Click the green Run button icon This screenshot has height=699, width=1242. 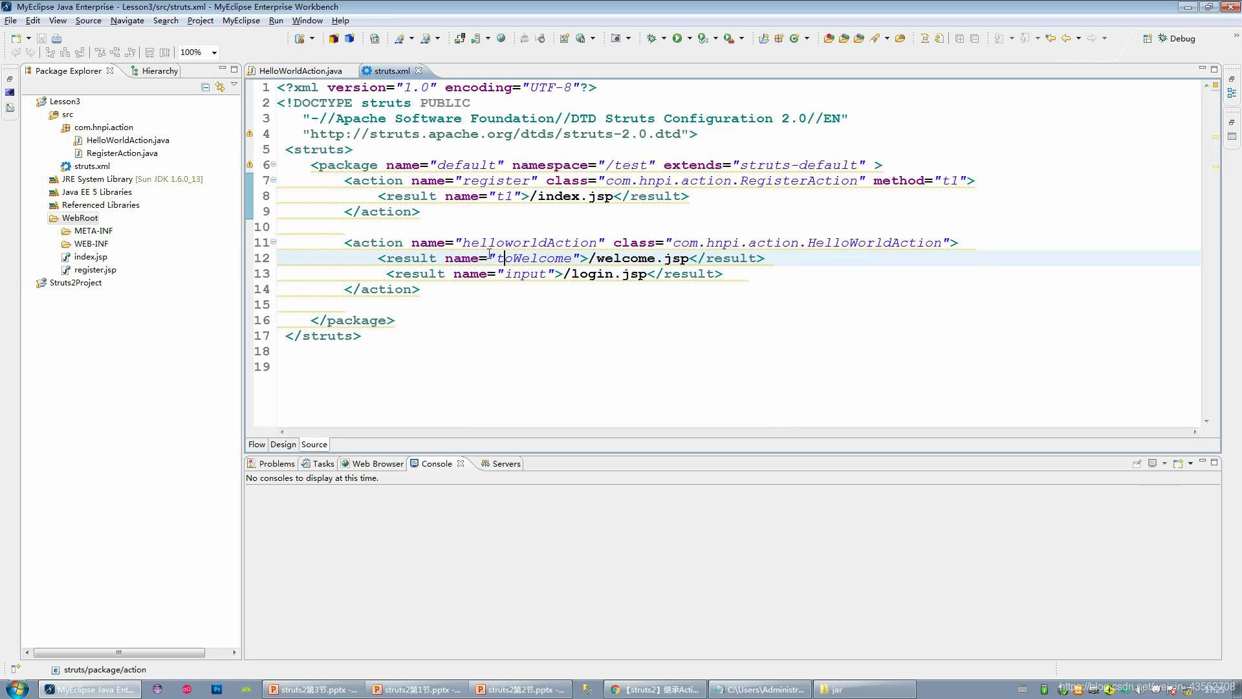677,39
